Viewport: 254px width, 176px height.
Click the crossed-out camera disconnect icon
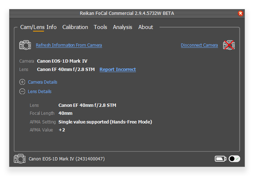(x=229, y=45)
